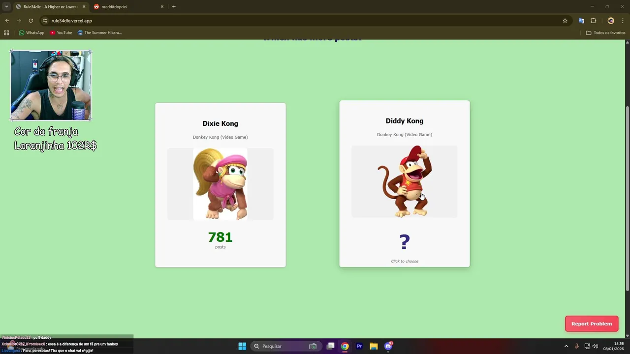Click the Diddy Kong character image
Screen dimensions: 630x354
[x=405, y=181]
